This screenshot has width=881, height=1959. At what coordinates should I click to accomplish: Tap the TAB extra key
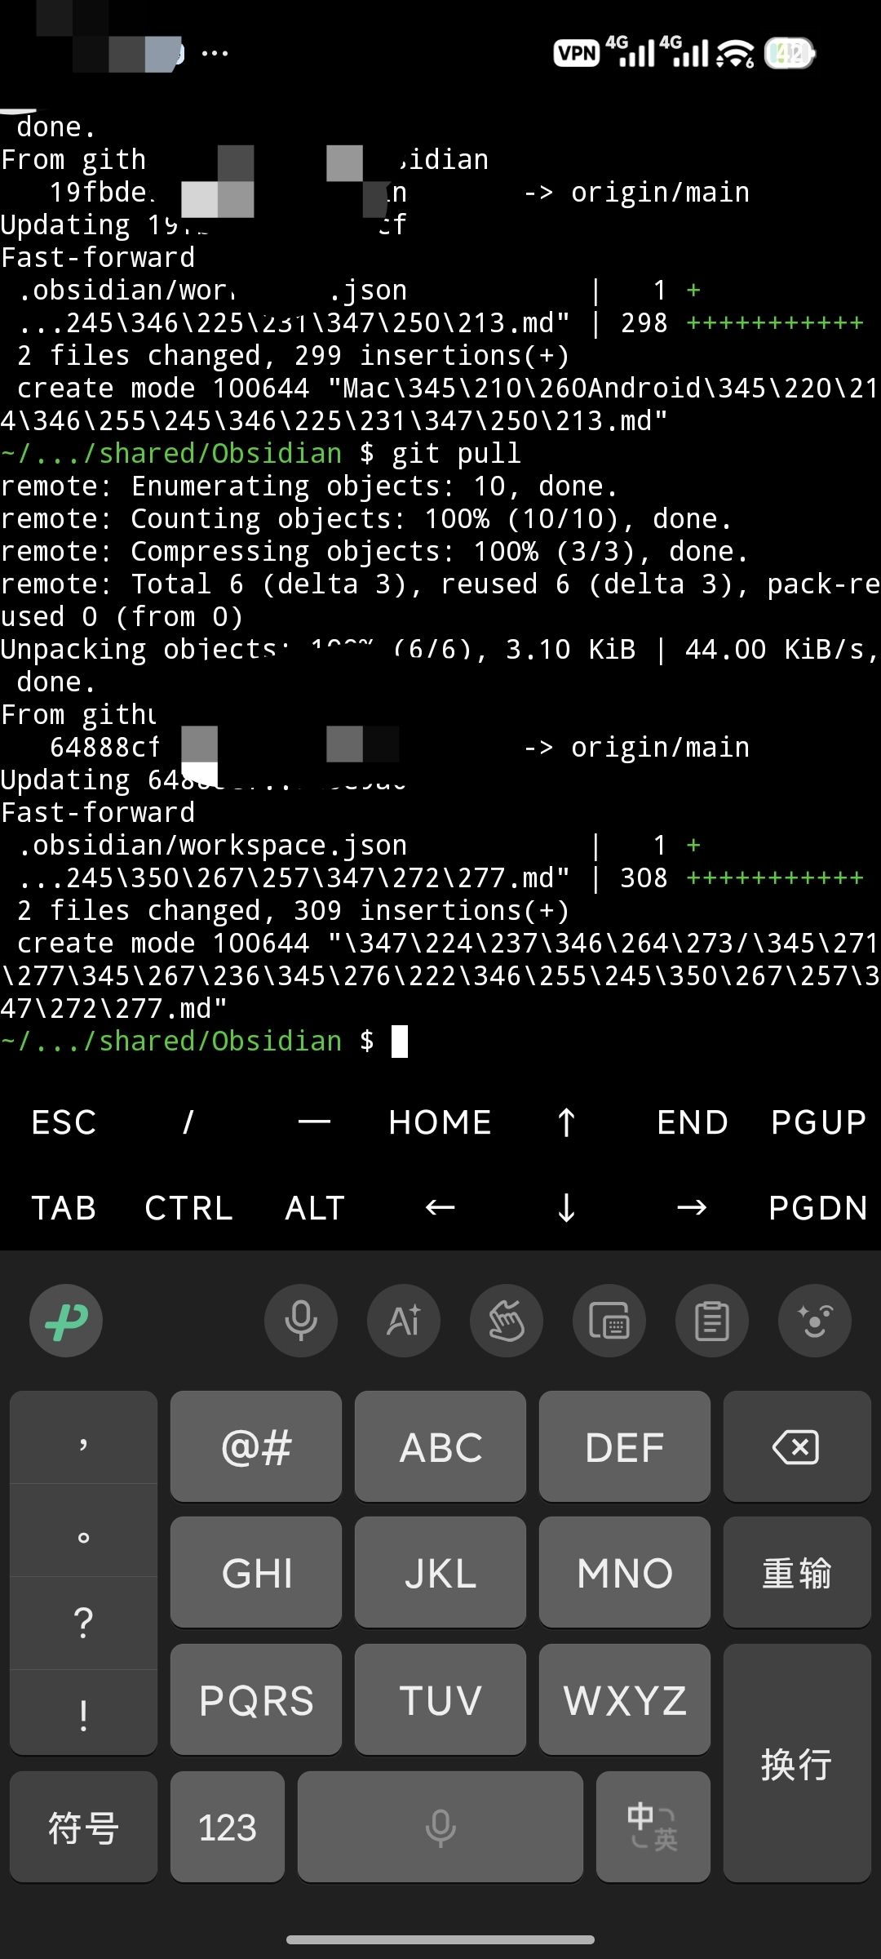point(64,1208)
